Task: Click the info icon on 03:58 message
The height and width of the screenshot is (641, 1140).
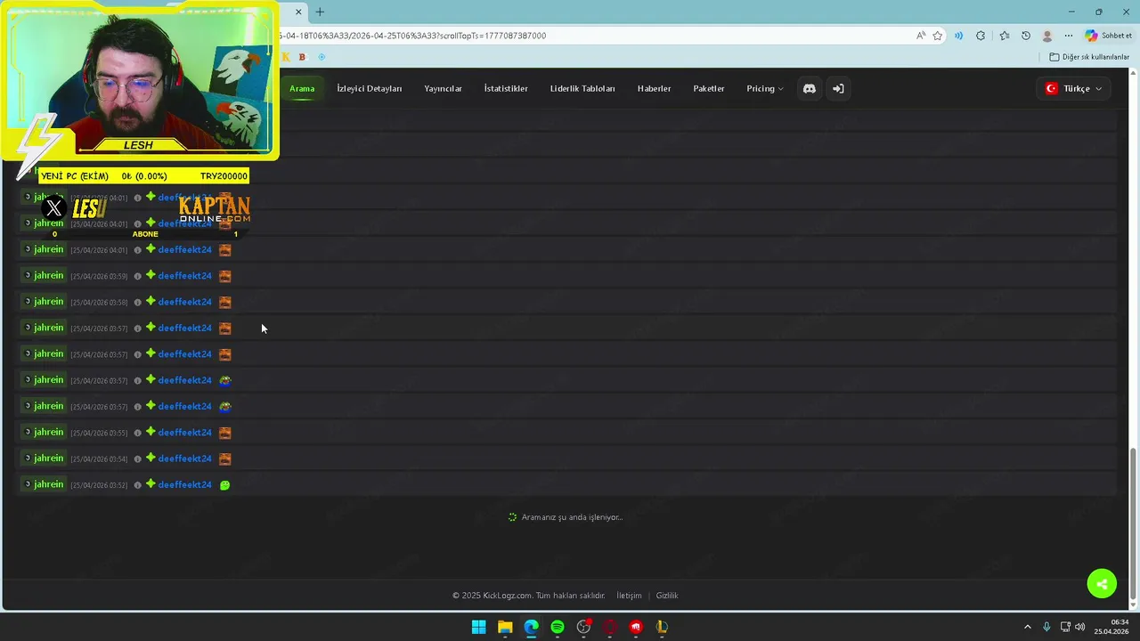Action: [137, 302]
